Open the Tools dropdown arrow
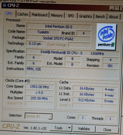 click(69, 128)
